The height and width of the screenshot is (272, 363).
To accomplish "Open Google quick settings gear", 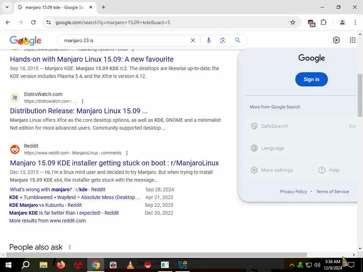I will point(336,40).
